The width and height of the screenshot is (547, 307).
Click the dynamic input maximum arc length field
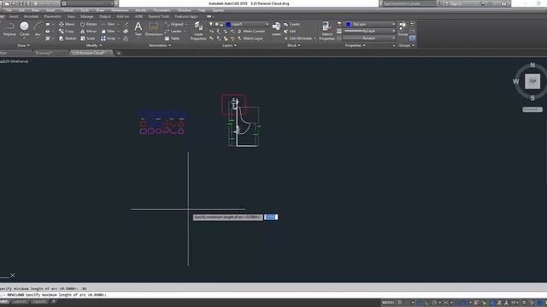click(271, 217)
